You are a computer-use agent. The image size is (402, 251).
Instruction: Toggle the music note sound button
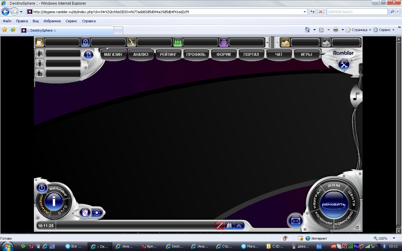[x=356, y=96]
